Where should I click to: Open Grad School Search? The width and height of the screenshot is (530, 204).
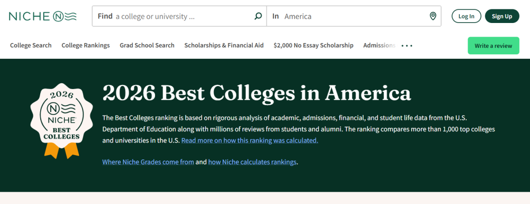147,45
